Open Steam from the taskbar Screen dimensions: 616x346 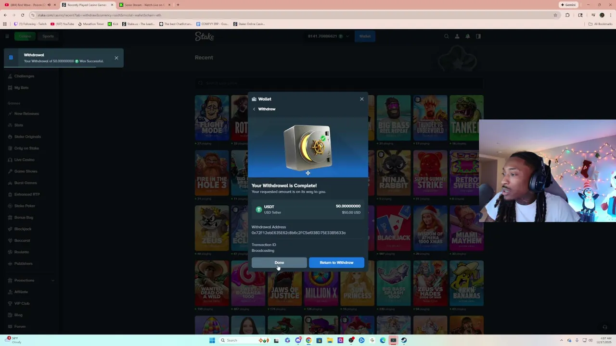pyautogui.click(x=404, y=340)
